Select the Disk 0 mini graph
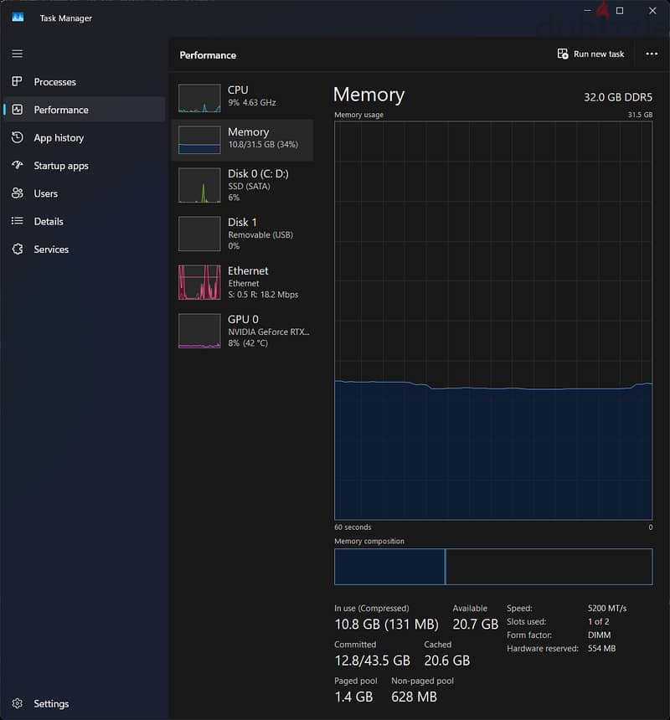The image size is (670, 720). point(199,185)
